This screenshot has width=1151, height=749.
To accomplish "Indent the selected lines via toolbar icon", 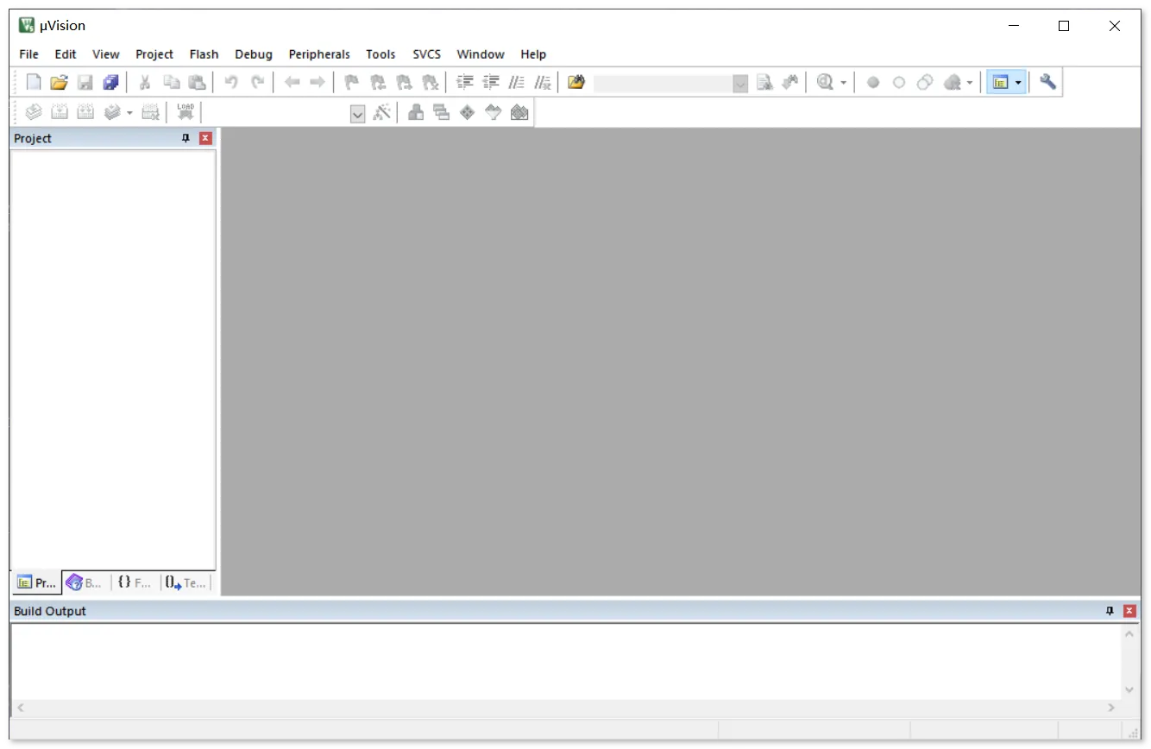I will click(465, 82).
